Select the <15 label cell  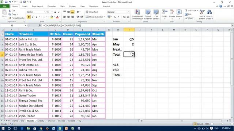118,65
